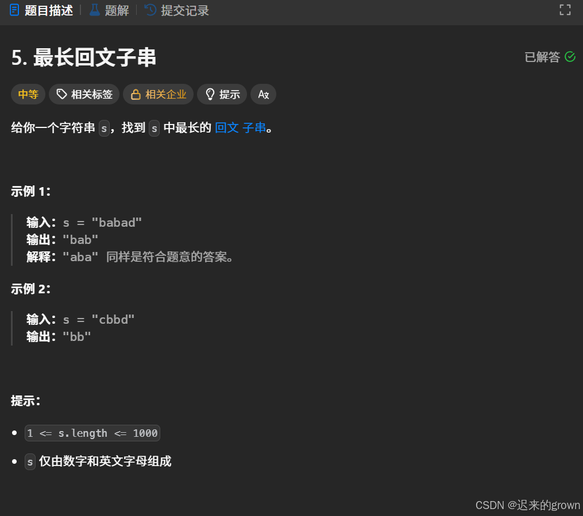Click the output line "bab"

[62, 239]
